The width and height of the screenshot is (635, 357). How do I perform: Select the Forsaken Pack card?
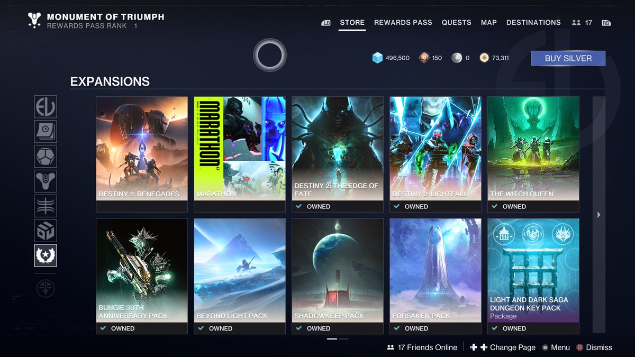point(436,276)
